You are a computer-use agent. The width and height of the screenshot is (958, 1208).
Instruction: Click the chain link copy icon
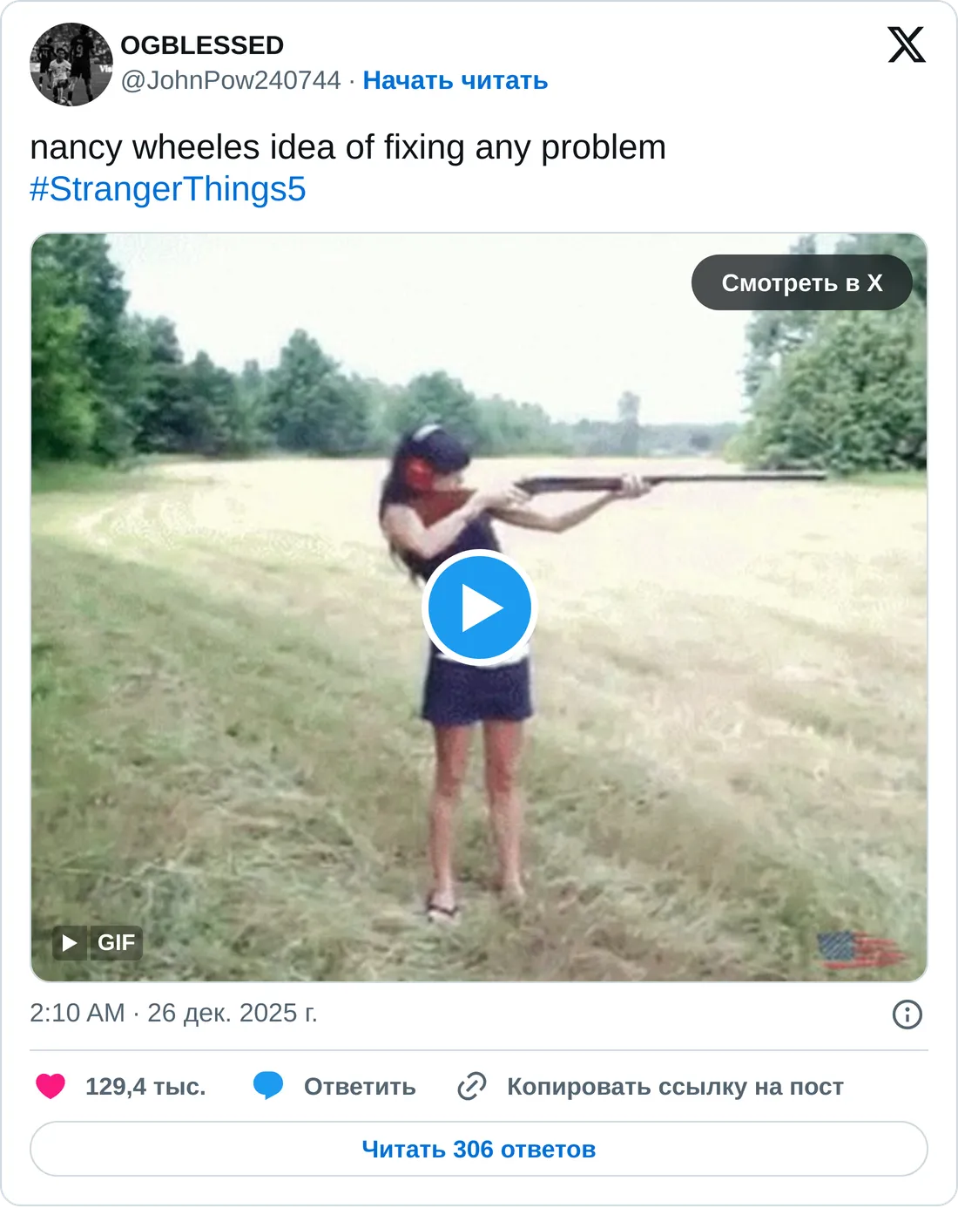(471, 1086)
